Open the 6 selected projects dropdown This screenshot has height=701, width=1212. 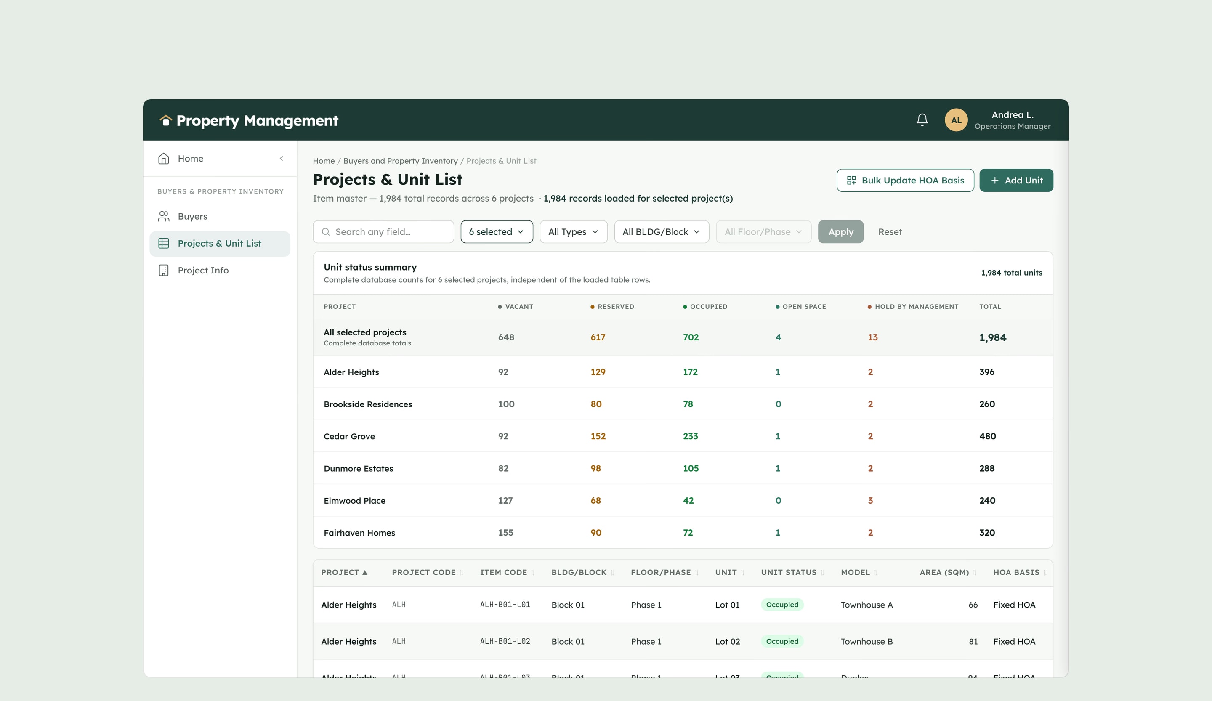496,232
